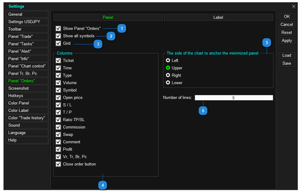Toggle the Vr, Tr, Br, Pc checkbox
This screenshot has width=301, height=196.
click(58, 157)
